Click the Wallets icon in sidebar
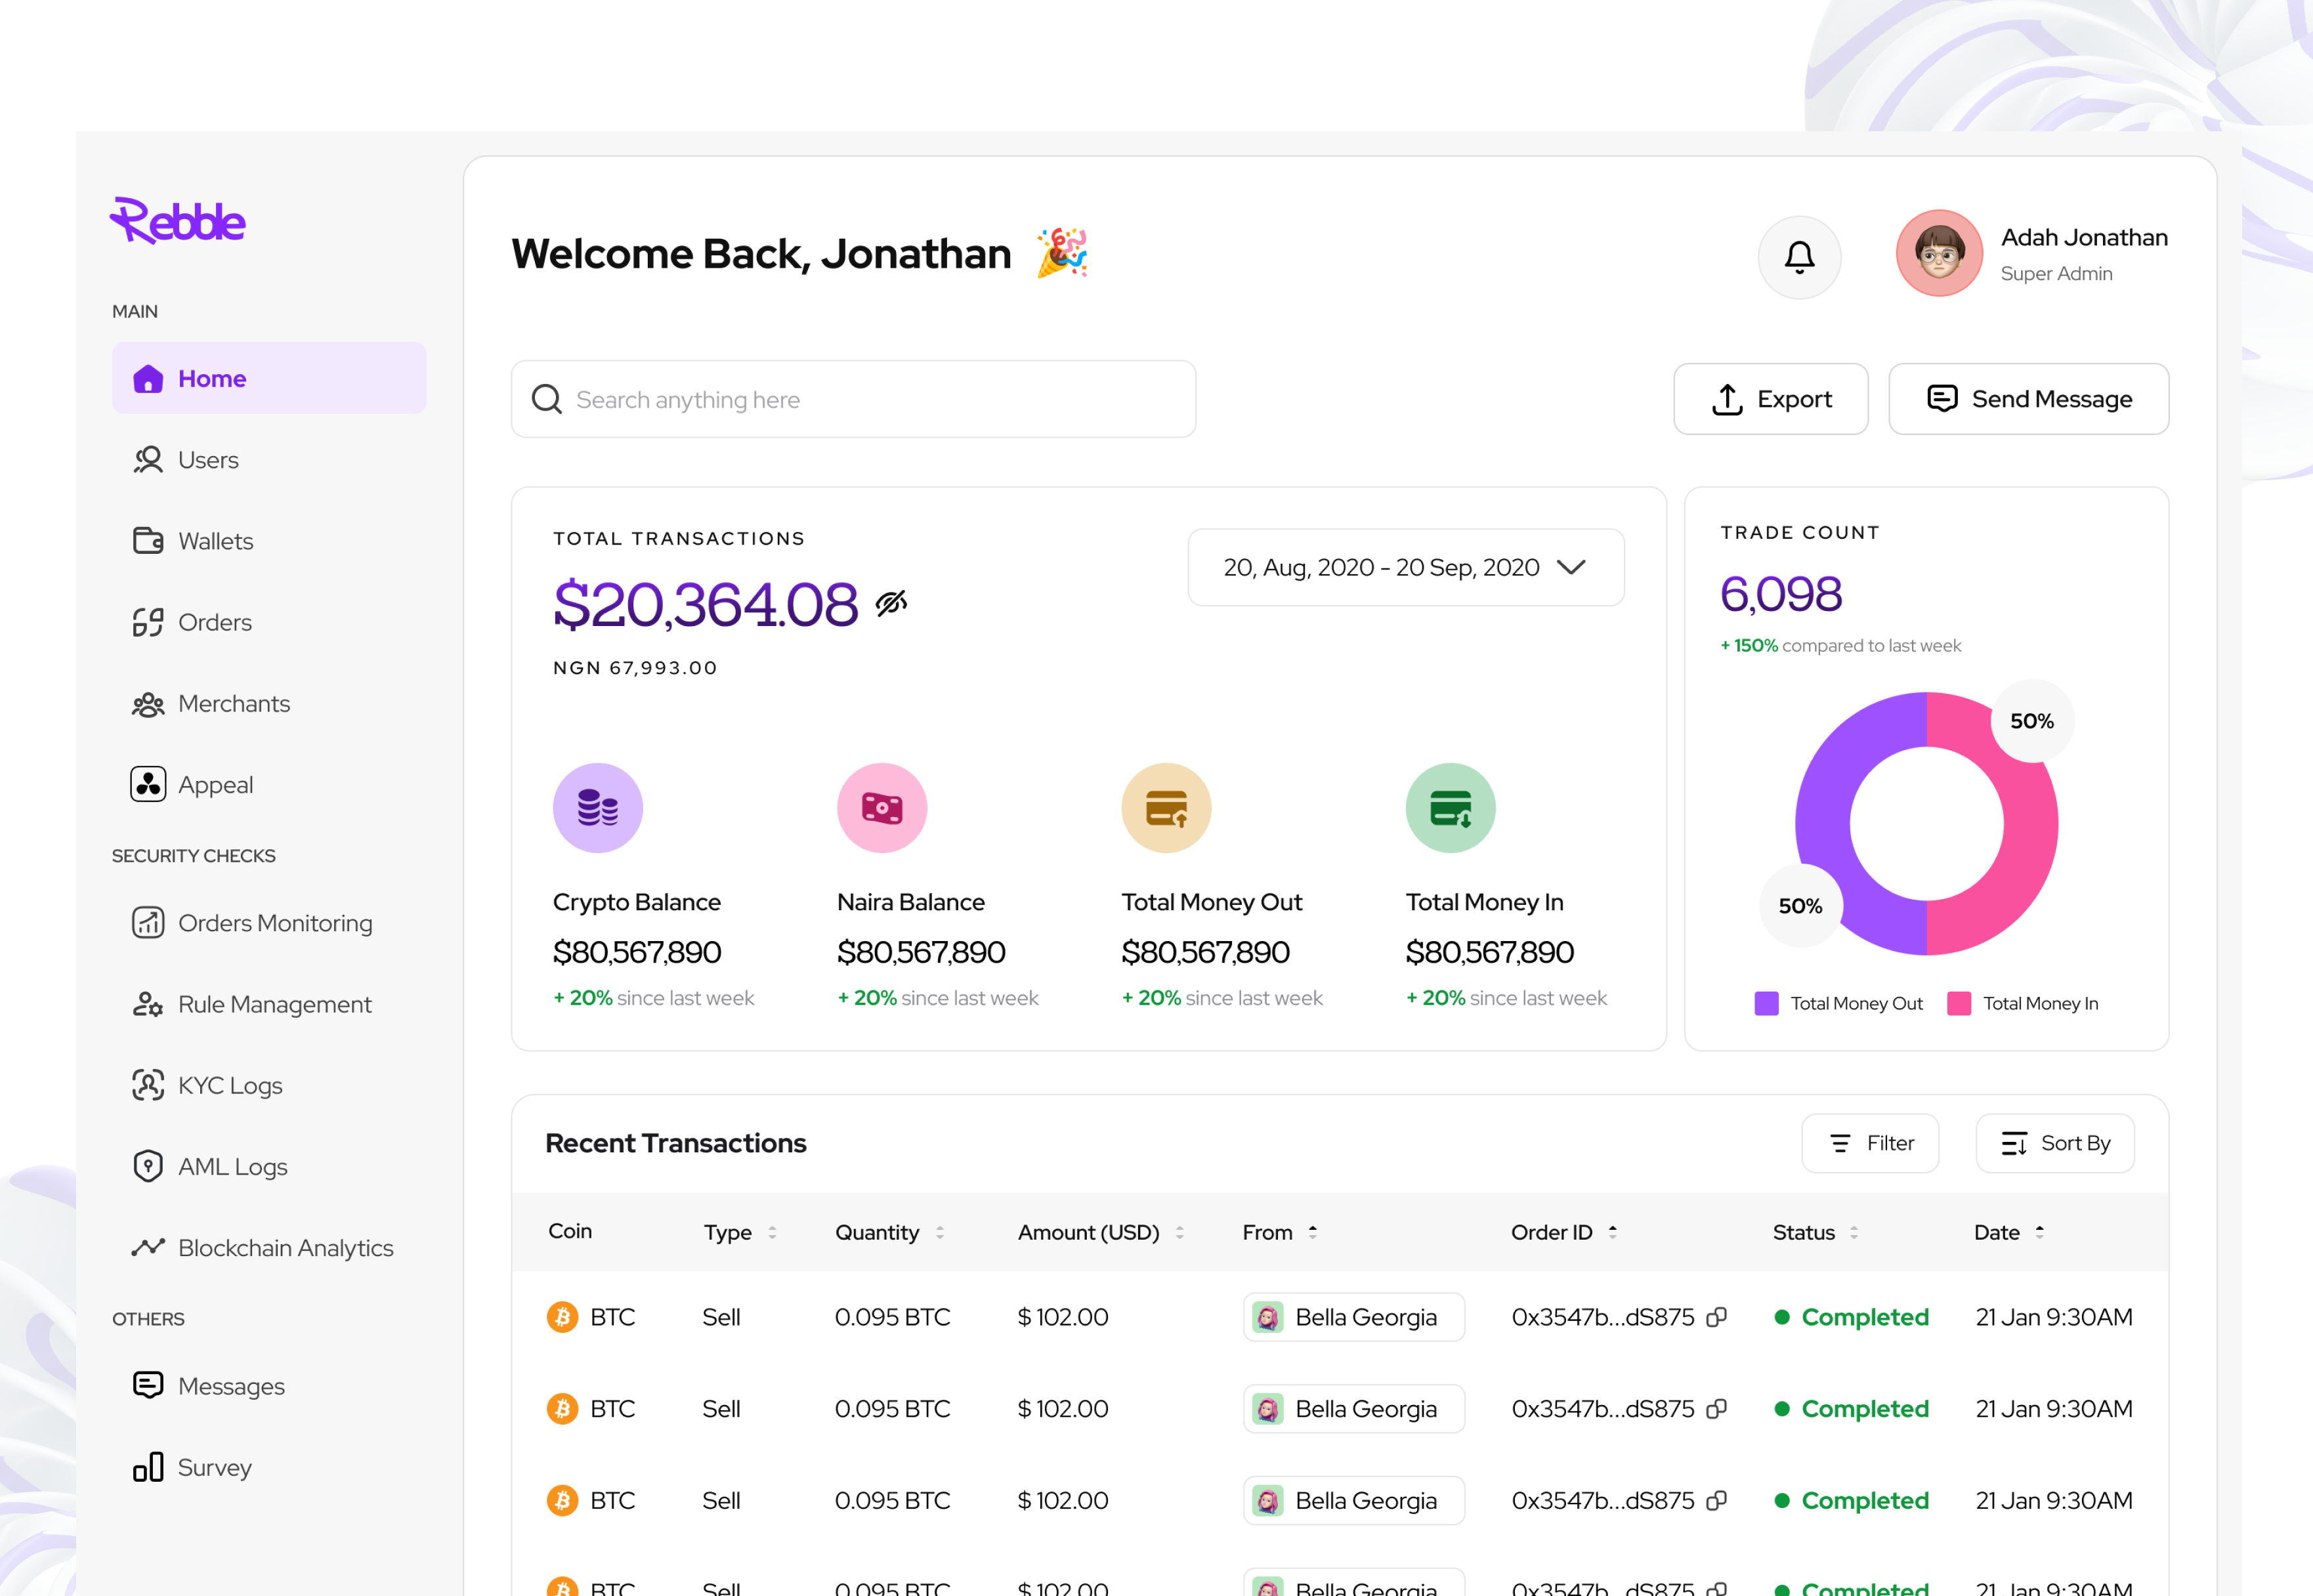This screenshot has width=2313, height=1596. coord(148,541)
